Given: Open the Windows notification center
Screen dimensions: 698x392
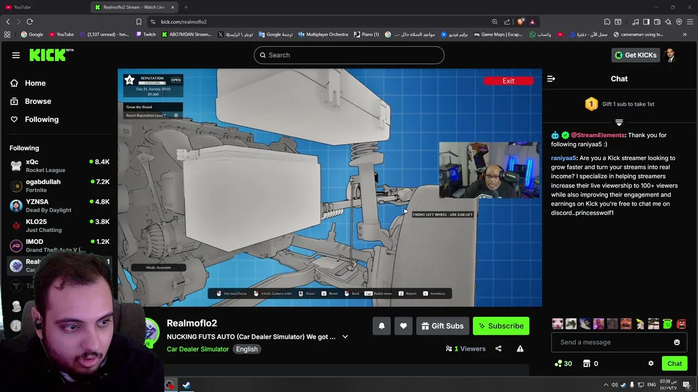Looking at the screenshot, I should 687,385.
